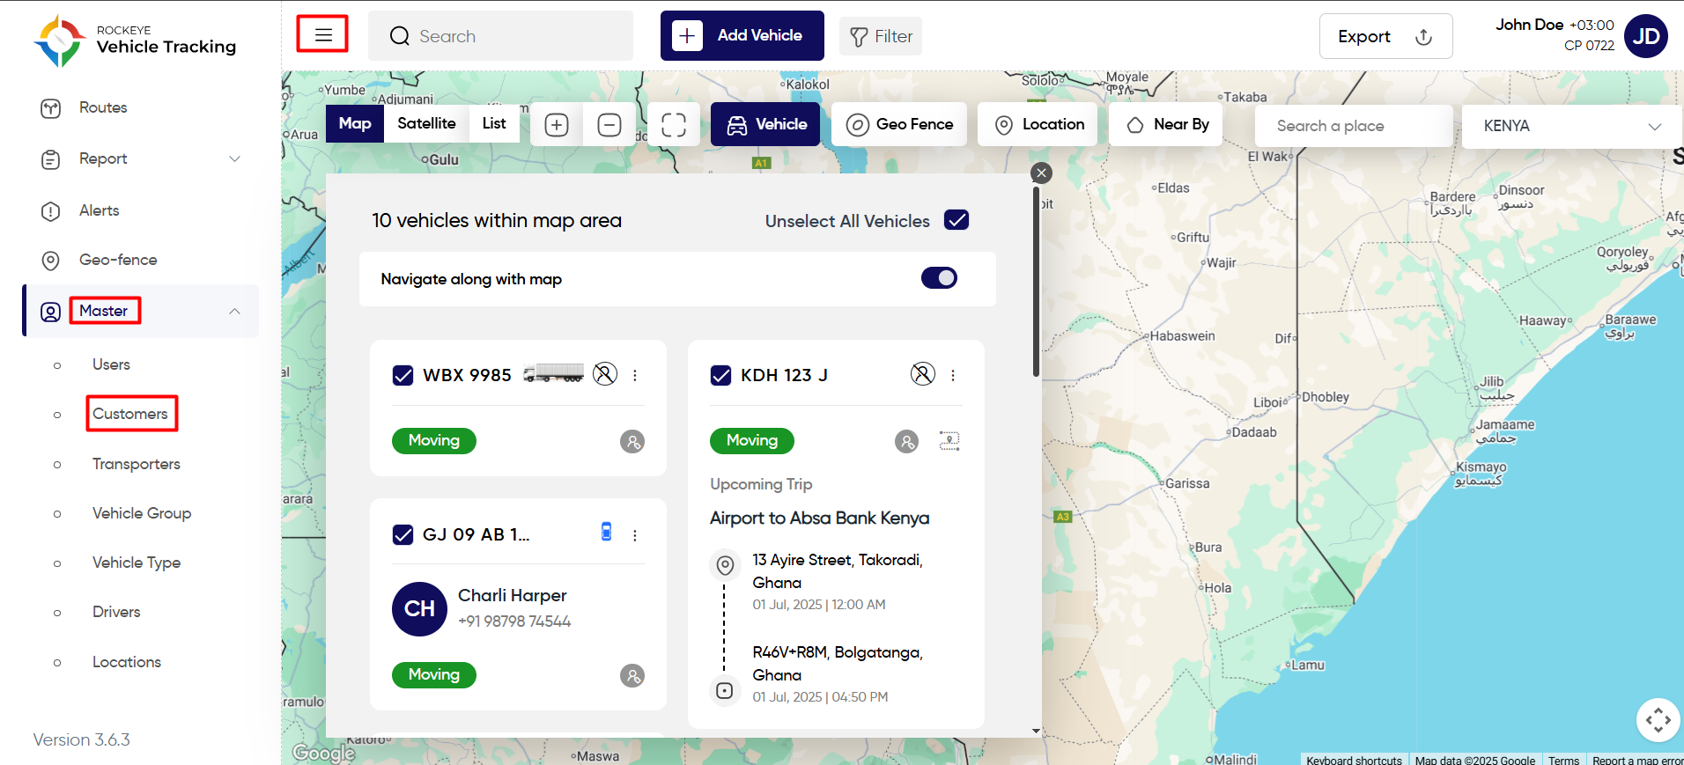Click truck image on WBX 9985 card
Viewport: 1684px width, 765px height.
click(x=553, y=373)
